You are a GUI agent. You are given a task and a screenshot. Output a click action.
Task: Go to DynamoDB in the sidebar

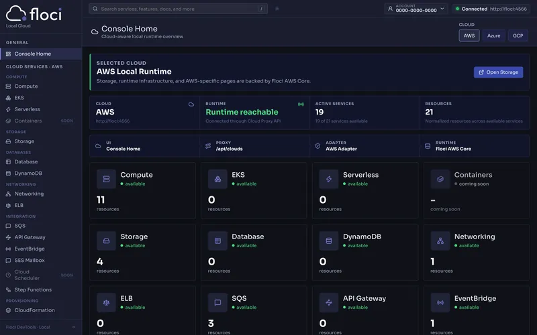pyautogui.click(x=41, y=174)
